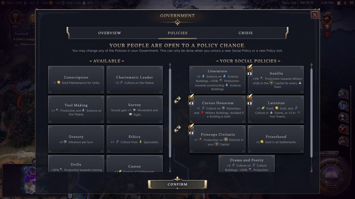355x199 pixels.
Task: Select the Drama and Poetry policy card
Action: (246, 165)
